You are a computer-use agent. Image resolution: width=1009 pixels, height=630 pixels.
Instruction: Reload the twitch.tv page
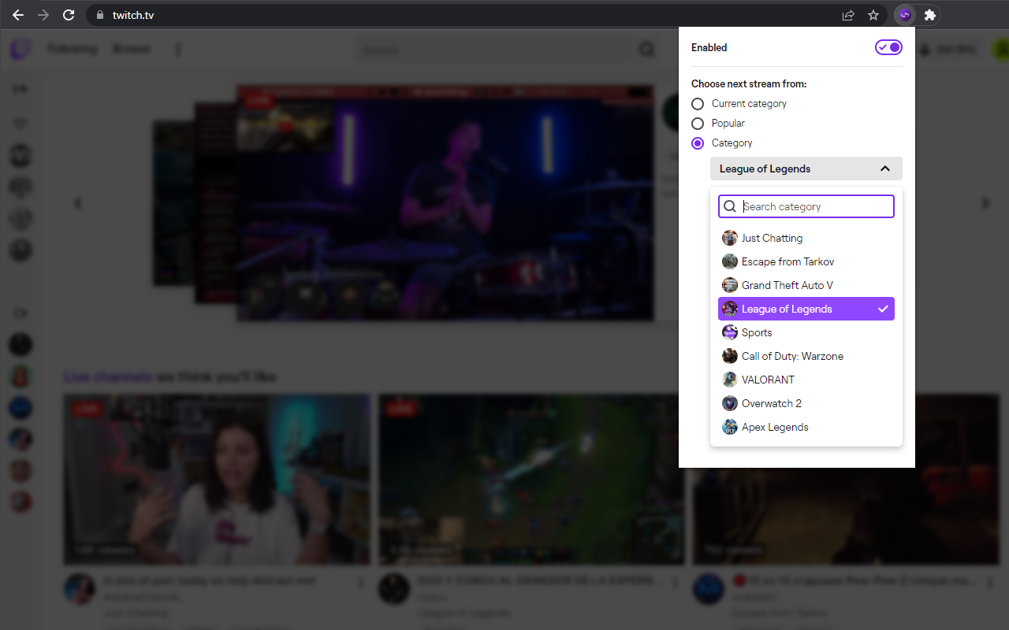(x=69, y=15)
